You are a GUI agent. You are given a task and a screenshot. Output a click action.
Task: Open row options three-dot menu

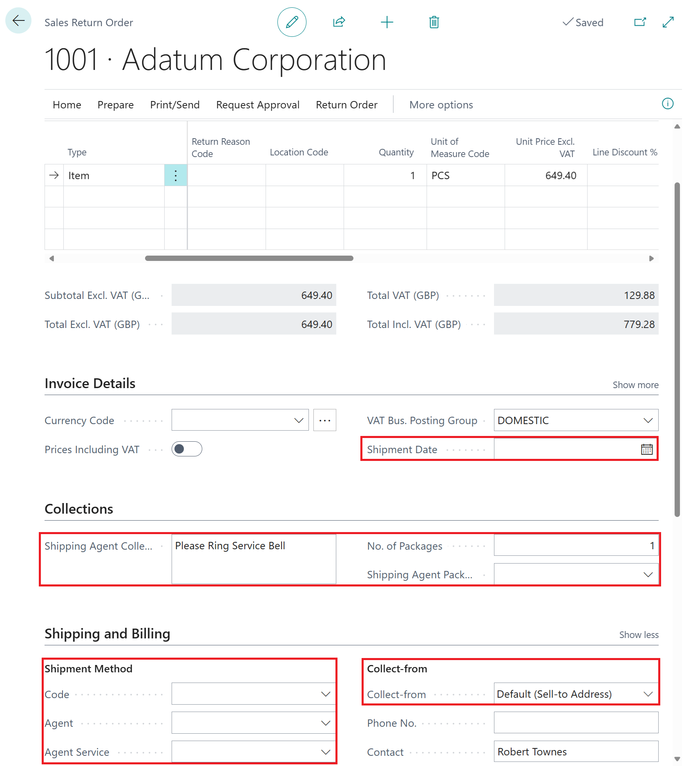coord(176,175)
